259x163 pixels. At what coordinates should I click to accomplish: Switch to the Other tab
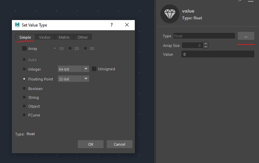pos(83,37)
